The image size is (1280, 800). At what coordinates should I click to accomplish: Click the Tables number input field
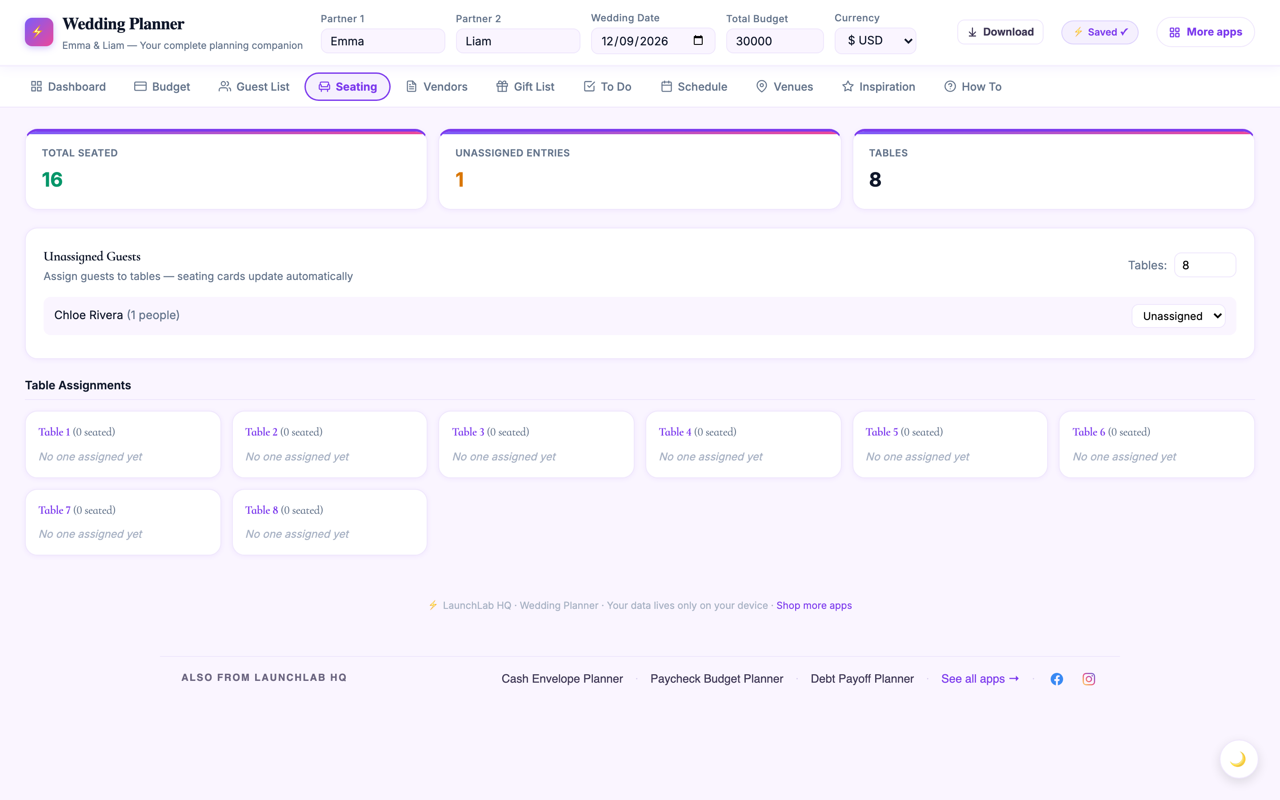click(1204, 265)
